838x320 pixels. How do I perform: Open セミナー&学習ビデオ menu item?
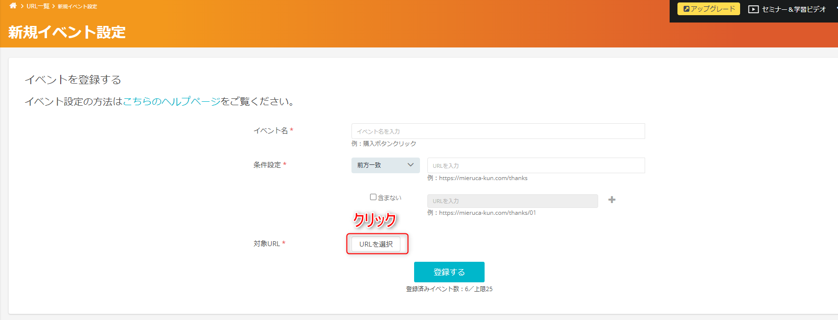787,9
